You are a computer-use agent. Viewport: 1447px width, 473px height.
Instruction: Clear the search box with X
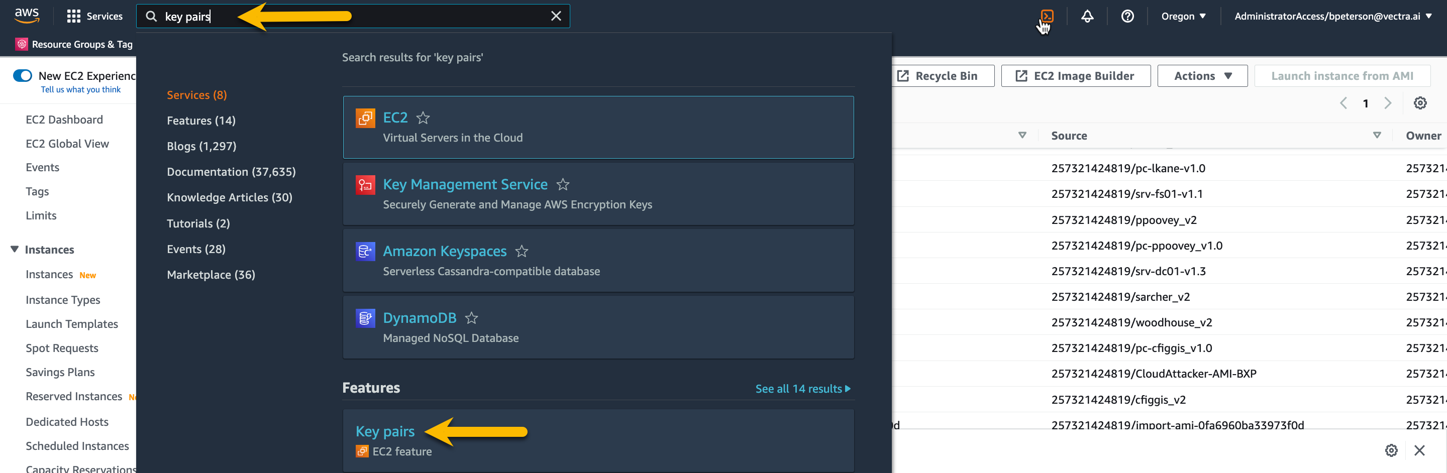click(556, 16)
